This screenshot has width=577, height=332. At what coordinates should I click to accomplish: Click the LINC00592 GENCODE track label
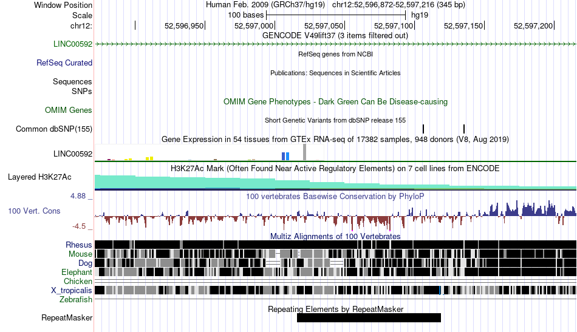[72, 44]
